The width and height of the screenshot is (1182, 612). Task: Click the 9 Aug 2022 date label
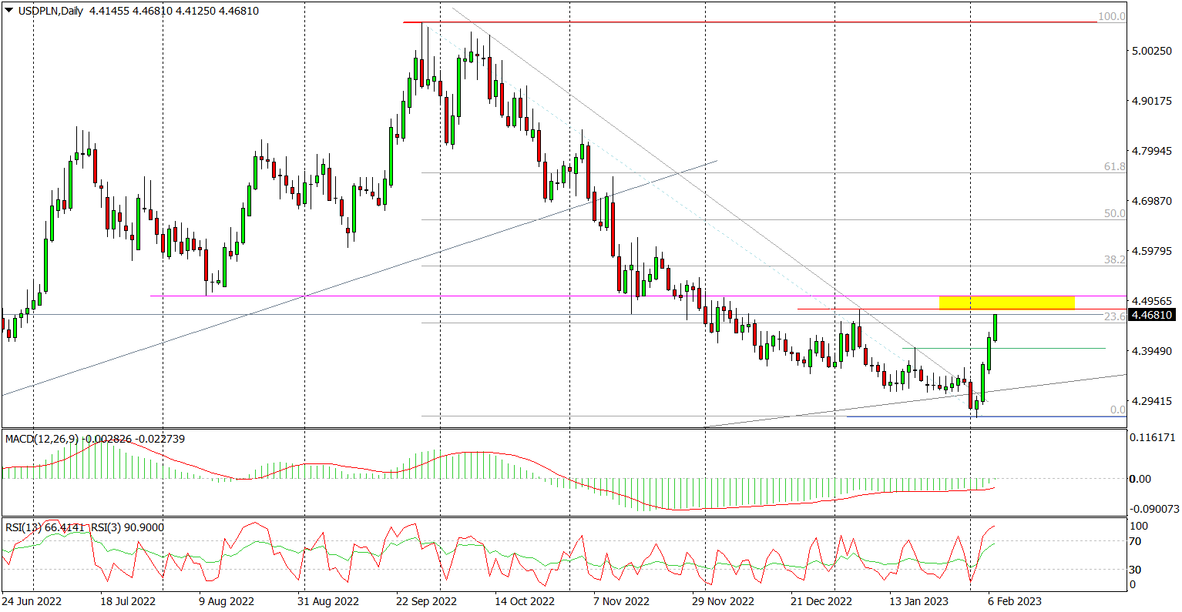(225, 600)
